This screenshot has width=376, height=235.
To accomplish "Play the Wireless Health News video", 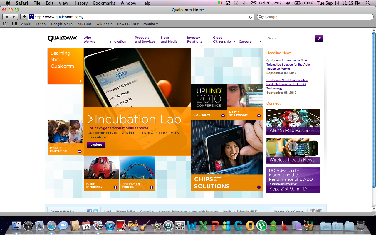I will pyautogui.click(x=293, y=146).
